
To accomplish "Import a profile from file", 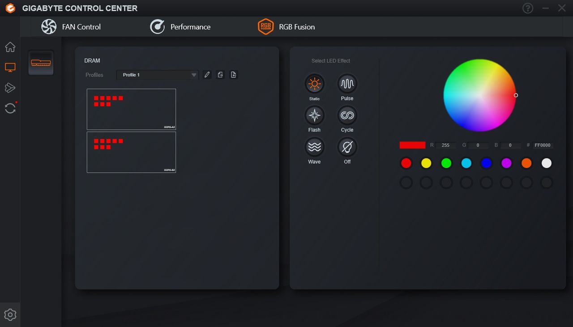I will 233,75.
